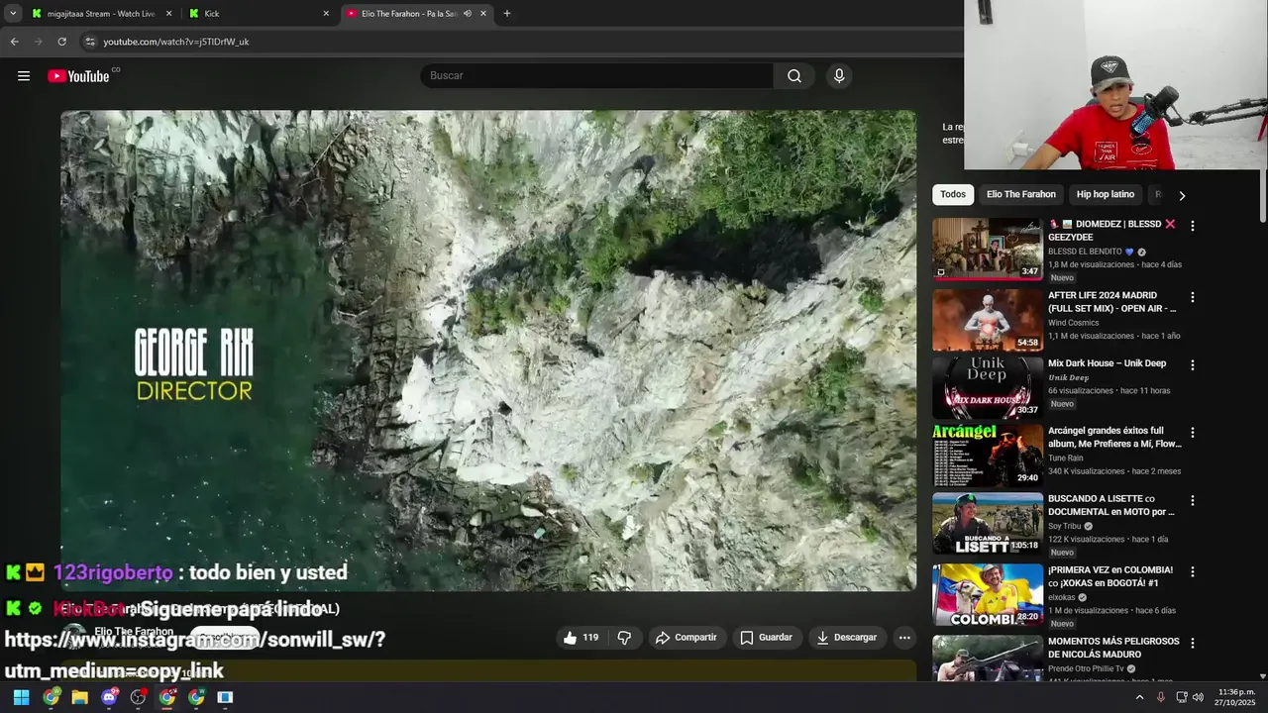Select the Elio The Farahon filter chip
The height and width of the screenshot is (713, 1268).
pyautogui.click(x=1021, y=194)
